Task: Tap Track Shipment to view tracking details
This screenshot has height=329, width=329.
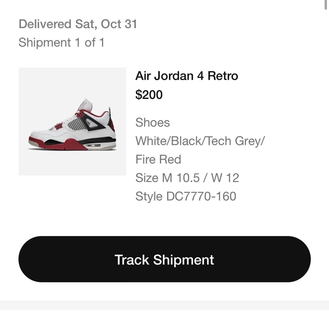Action: [164, 260]
